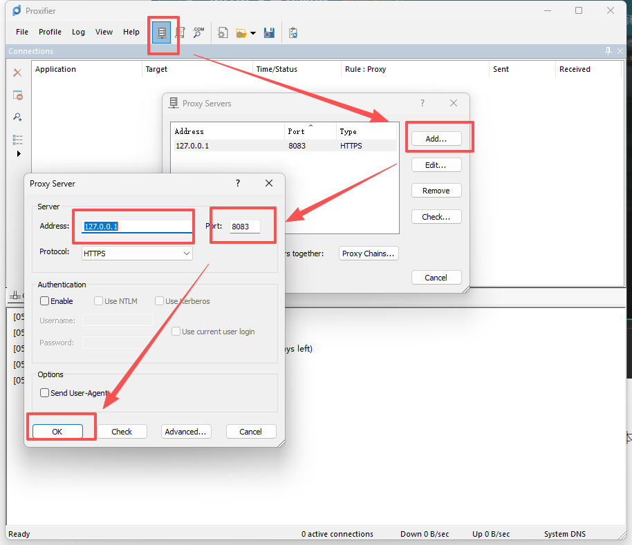The image size is (632, 545).
Task: Expand the open-profile dropdown arrow in toolbar
Action: (253, 33)
